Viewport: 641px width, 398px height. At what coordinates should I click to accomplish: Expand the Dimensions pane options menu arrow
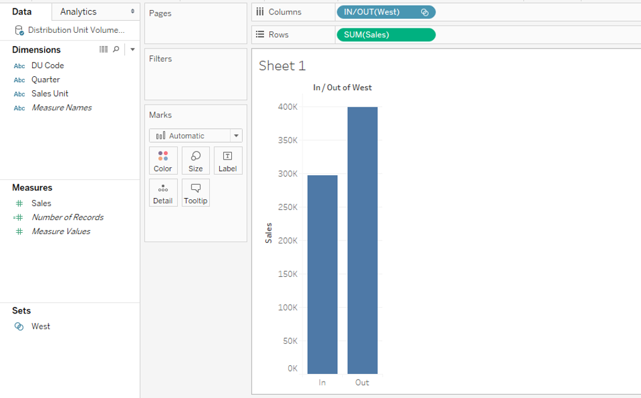[132, 49]
